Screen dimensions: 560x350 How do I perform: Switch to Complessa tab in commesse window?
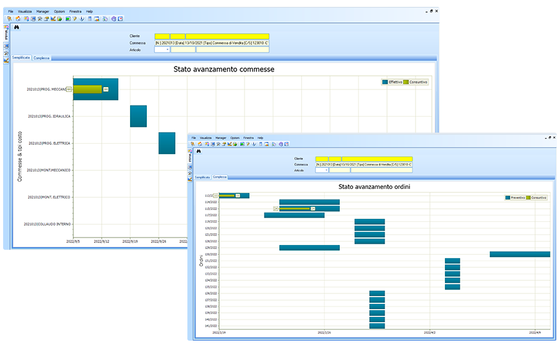(x=42, y=58)
